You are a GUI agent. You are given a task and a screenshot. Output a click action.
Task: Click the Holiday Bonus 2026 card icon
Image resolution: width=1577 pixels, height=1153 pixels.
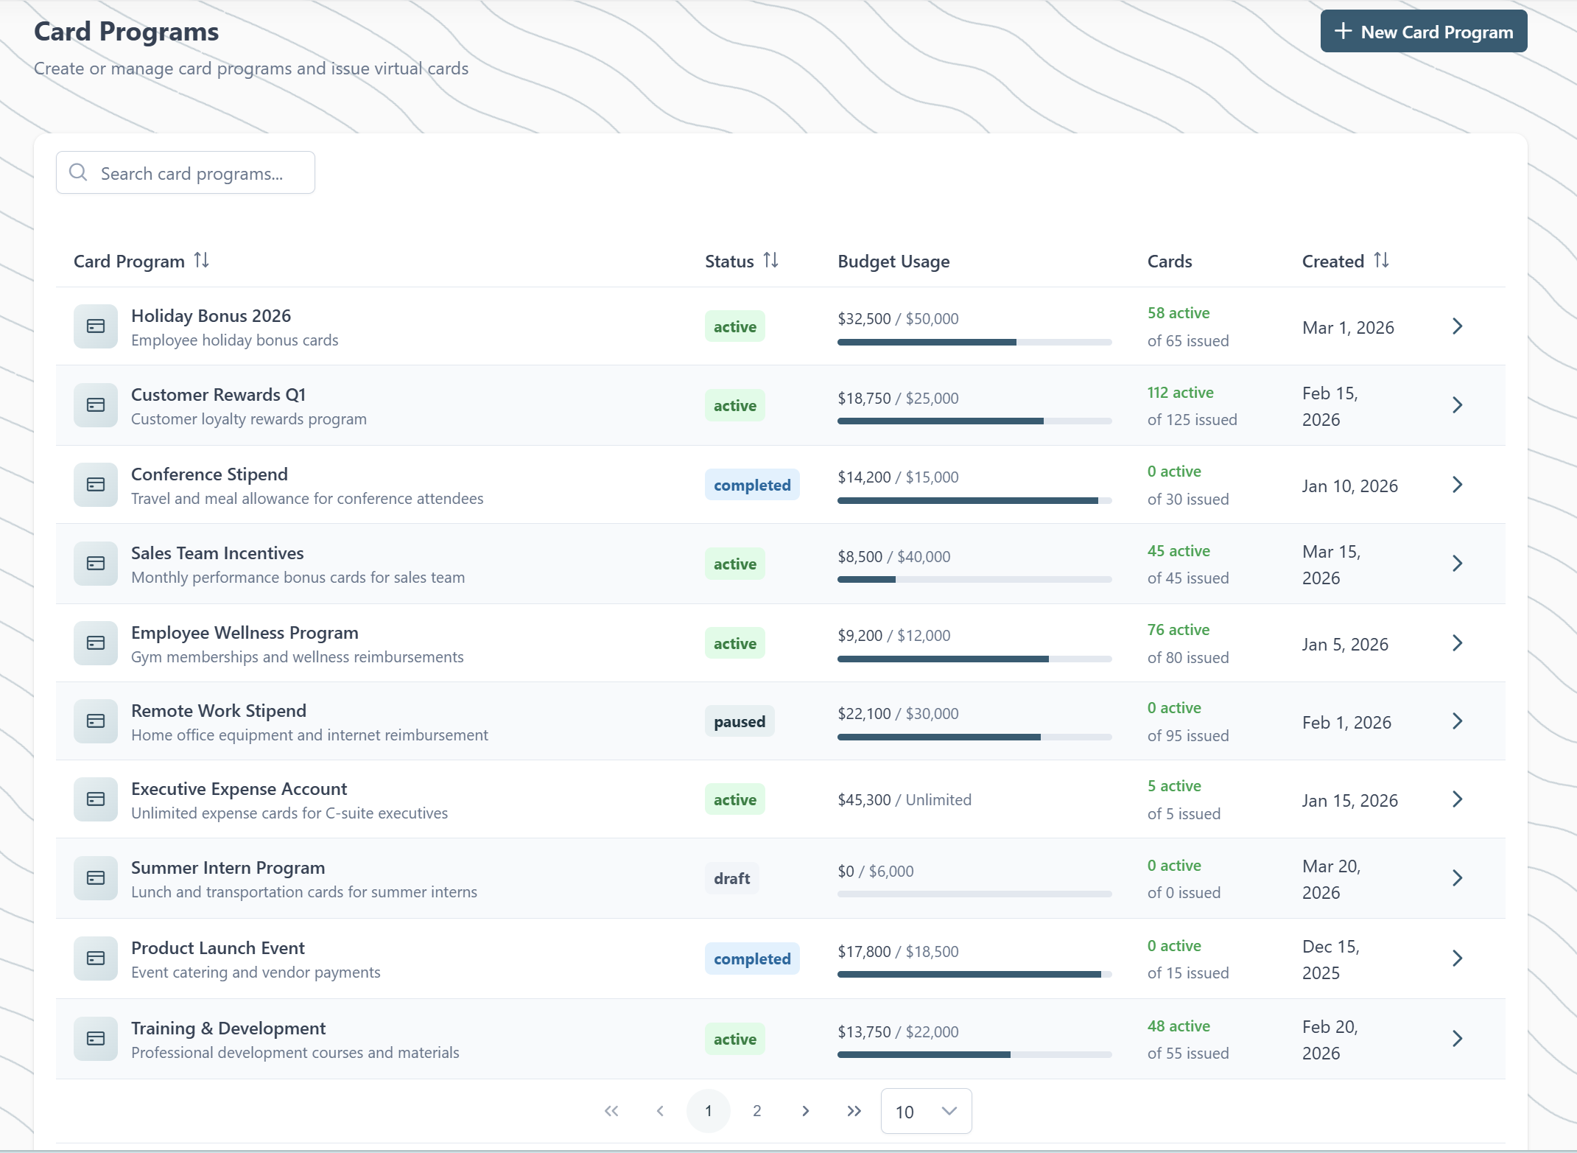[96, 326]
